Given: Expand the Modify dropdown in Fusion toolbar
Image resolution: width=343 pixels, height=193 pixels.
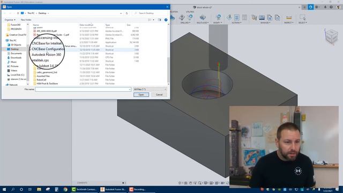Looking at the screenshot, I should [218, 23].
